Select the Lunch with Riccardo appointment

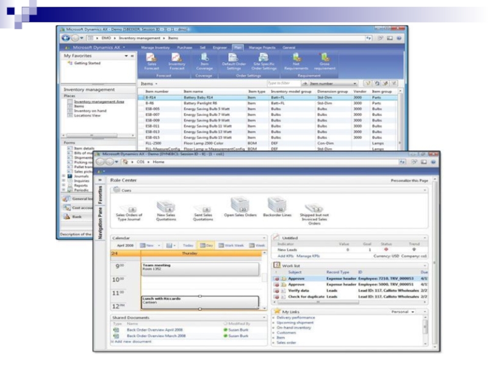pyautogui.click(x=200, y=303)
